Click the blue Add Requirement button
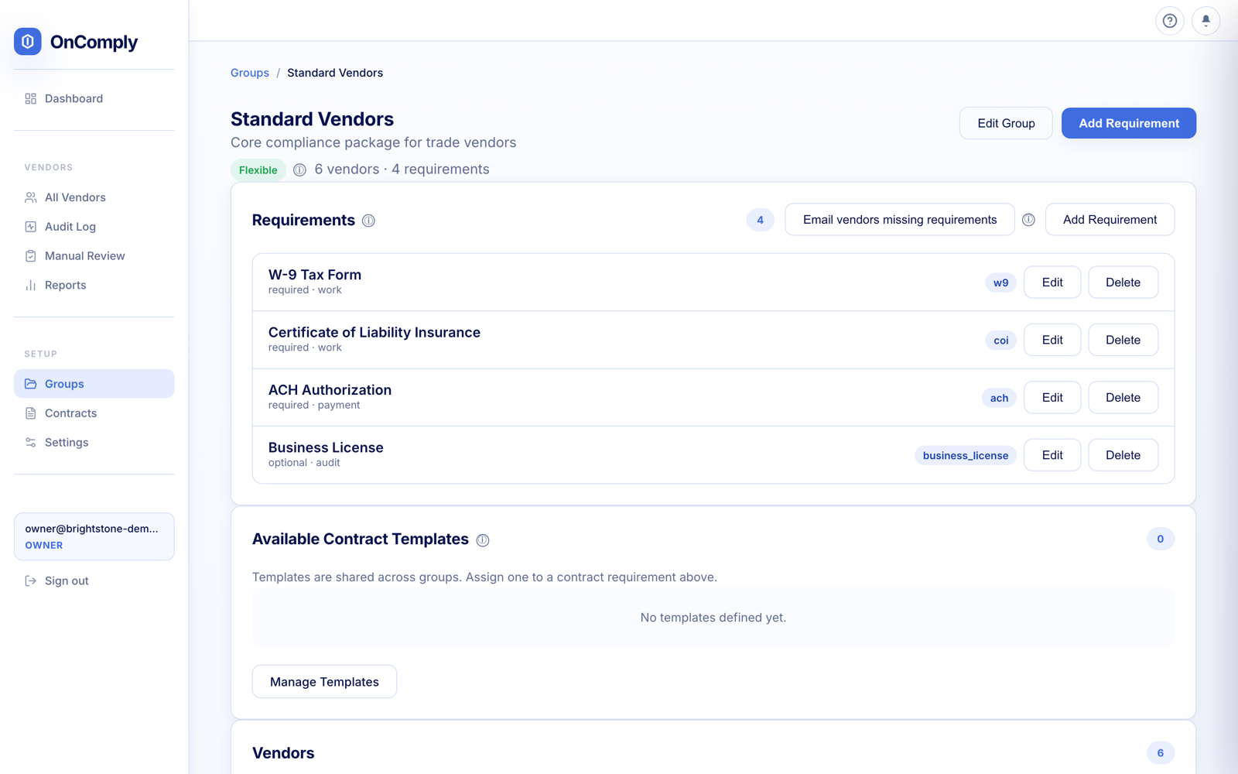Viewport: 1238px width, 774px height. click(x=1129, y=123)
